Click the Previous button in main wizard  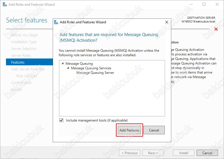(x=129, y=153)
